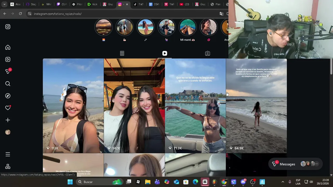Switch to the DS4 document tab
Image resolution: width=333 pixels, height=187 pixels.
coord(154,4)
